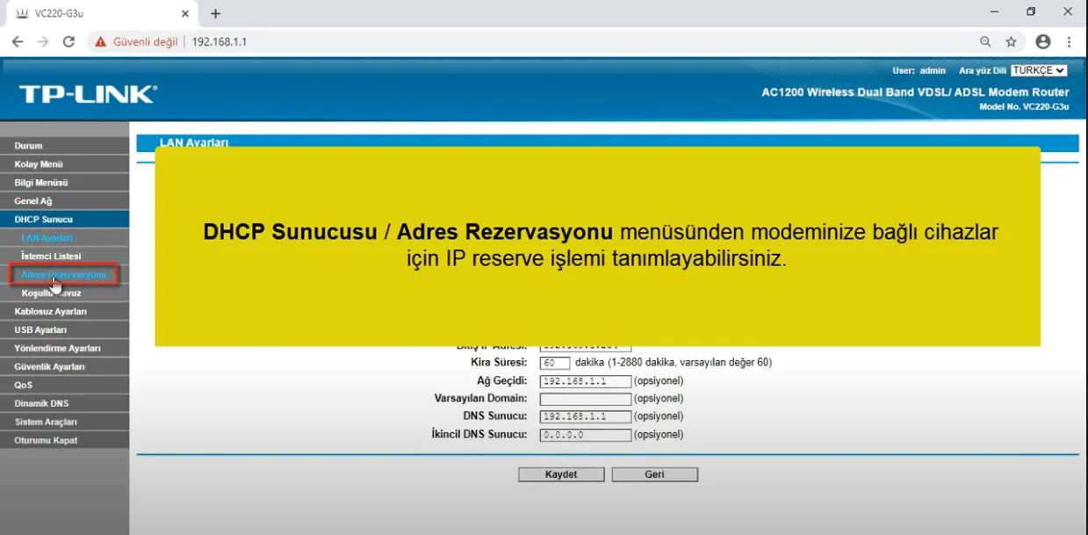
Task: Close the VC220-G3u browser tab
Action: point(184,14)
